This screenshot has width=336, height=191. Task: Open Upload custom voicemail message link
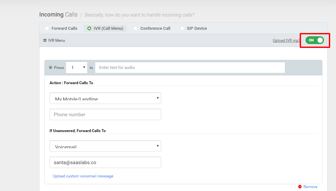pyautogui.click(x=83, y=176)
